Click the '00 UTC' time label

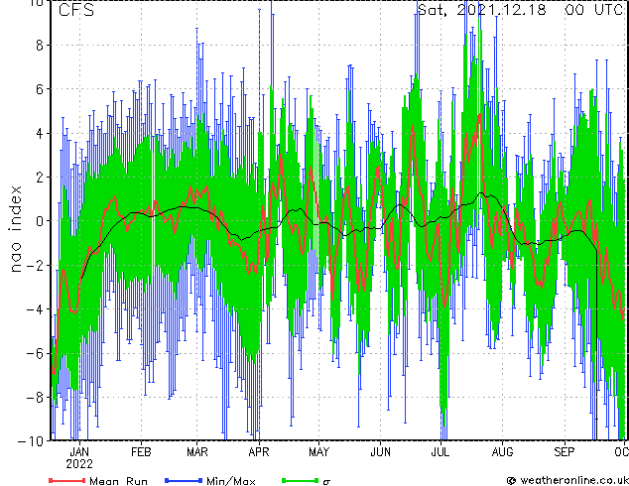[x=595, y=10]
